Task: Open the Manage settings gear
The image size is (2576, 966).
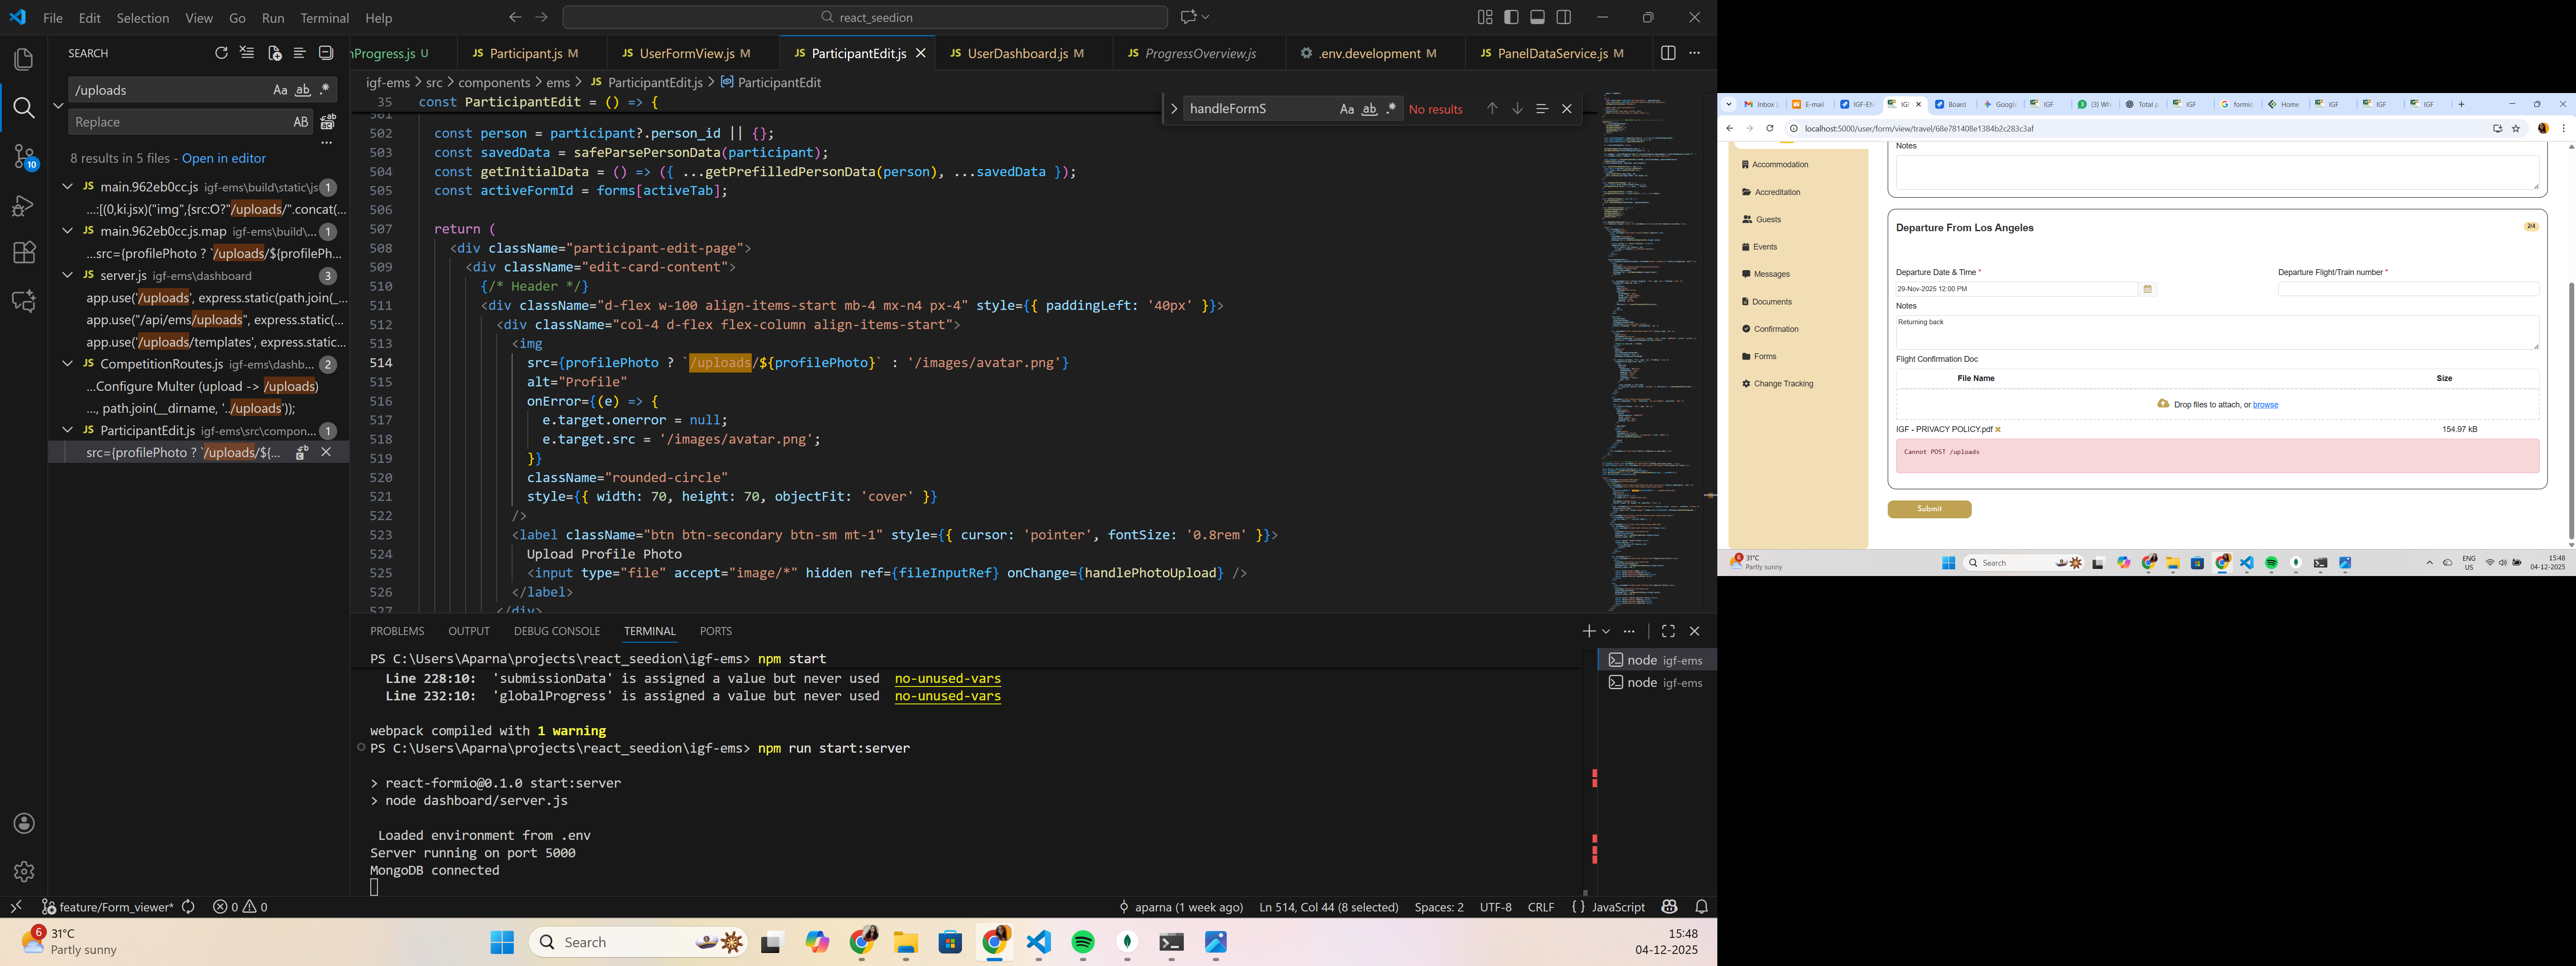Action: pyautogui.click(x=24, y=871)
